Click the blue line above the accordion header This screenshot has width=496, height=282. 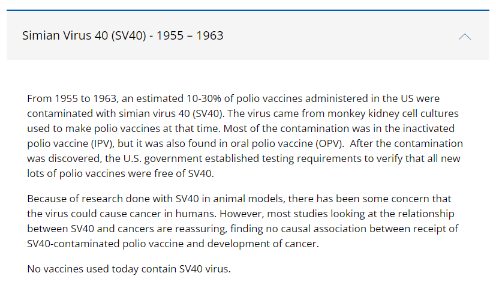coord(248,10)
